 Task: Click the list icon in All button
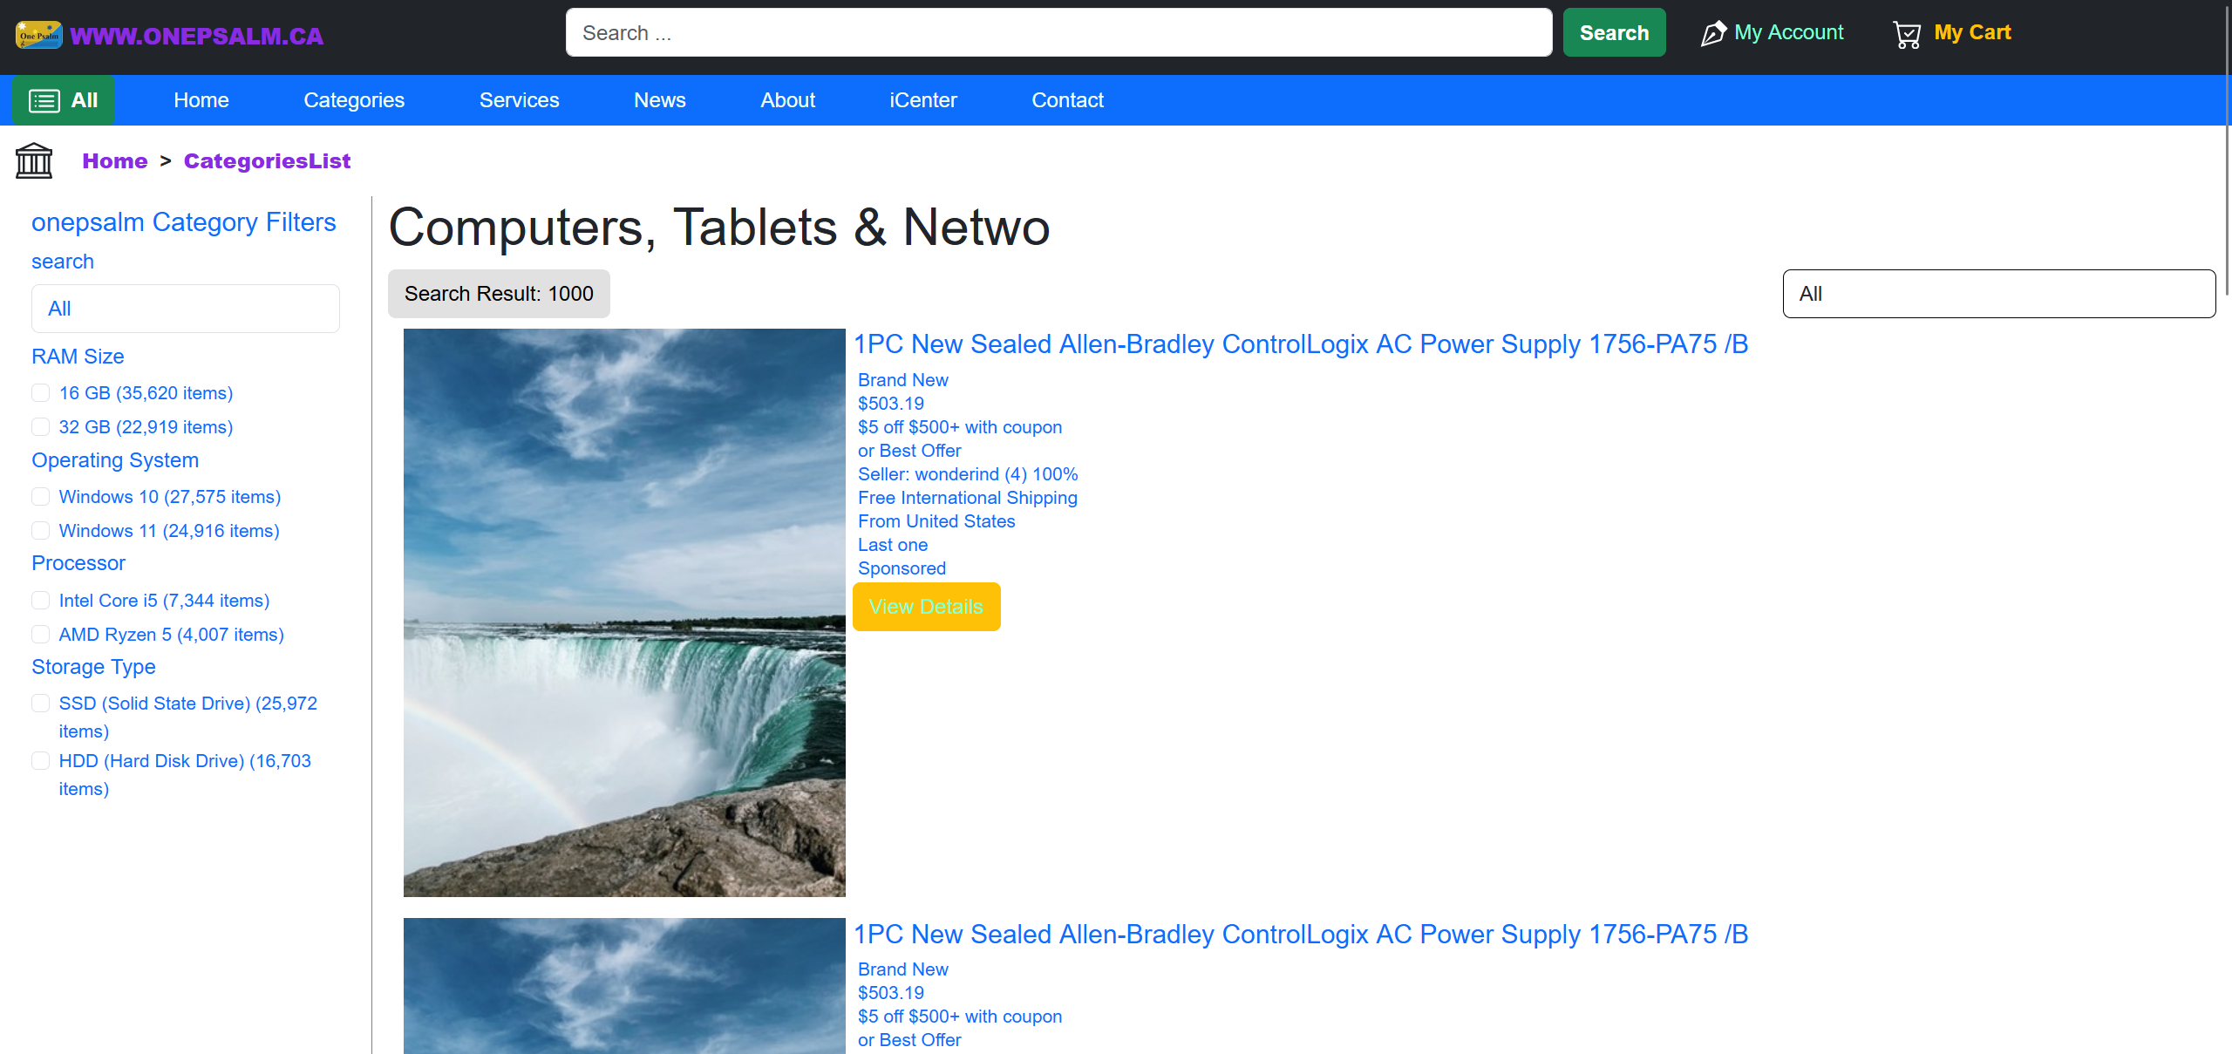(x=44, y=101)
